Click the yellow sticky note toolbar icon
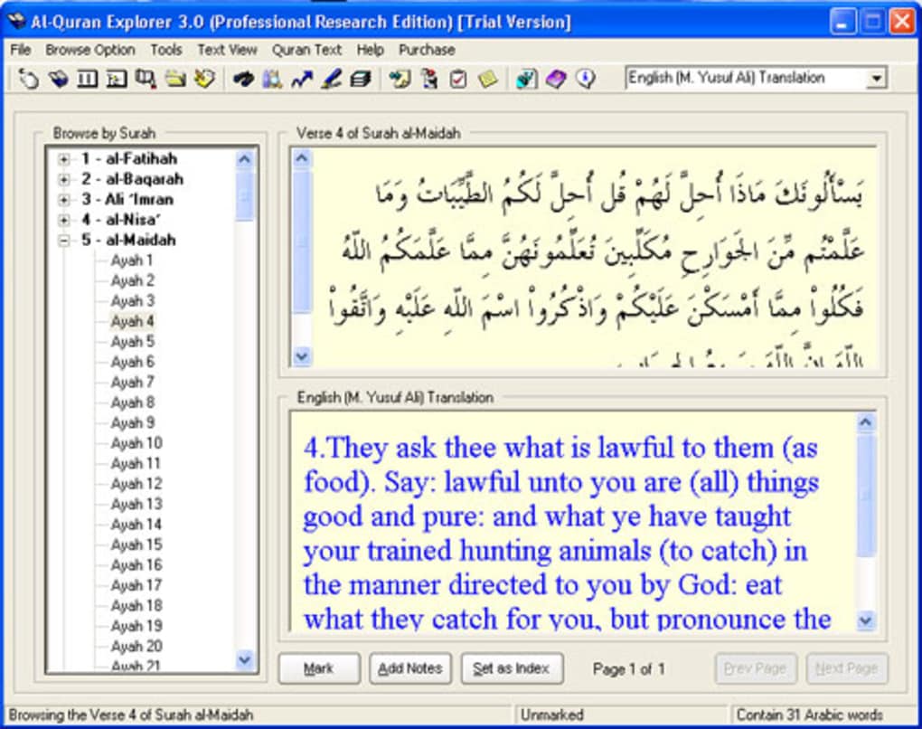Viewport: 922px width, 729px height. [487, 80]
